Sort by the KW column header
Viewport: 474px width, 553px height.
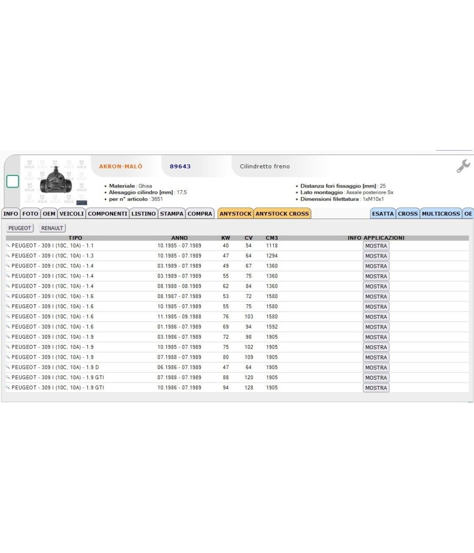pyautogui.click(x=226, y=238)
